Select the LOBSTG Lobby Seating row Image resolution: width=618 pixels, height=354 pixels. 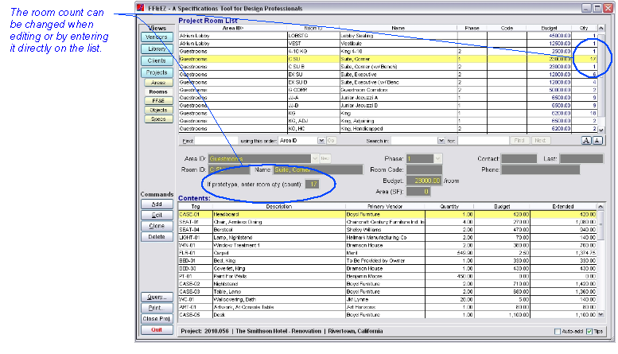pyautogui.click(x=388, y=36)
